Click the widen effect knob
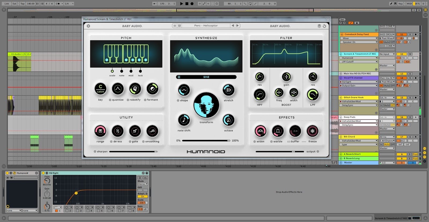This screenshot has height=222, width=429. (260, 131)
